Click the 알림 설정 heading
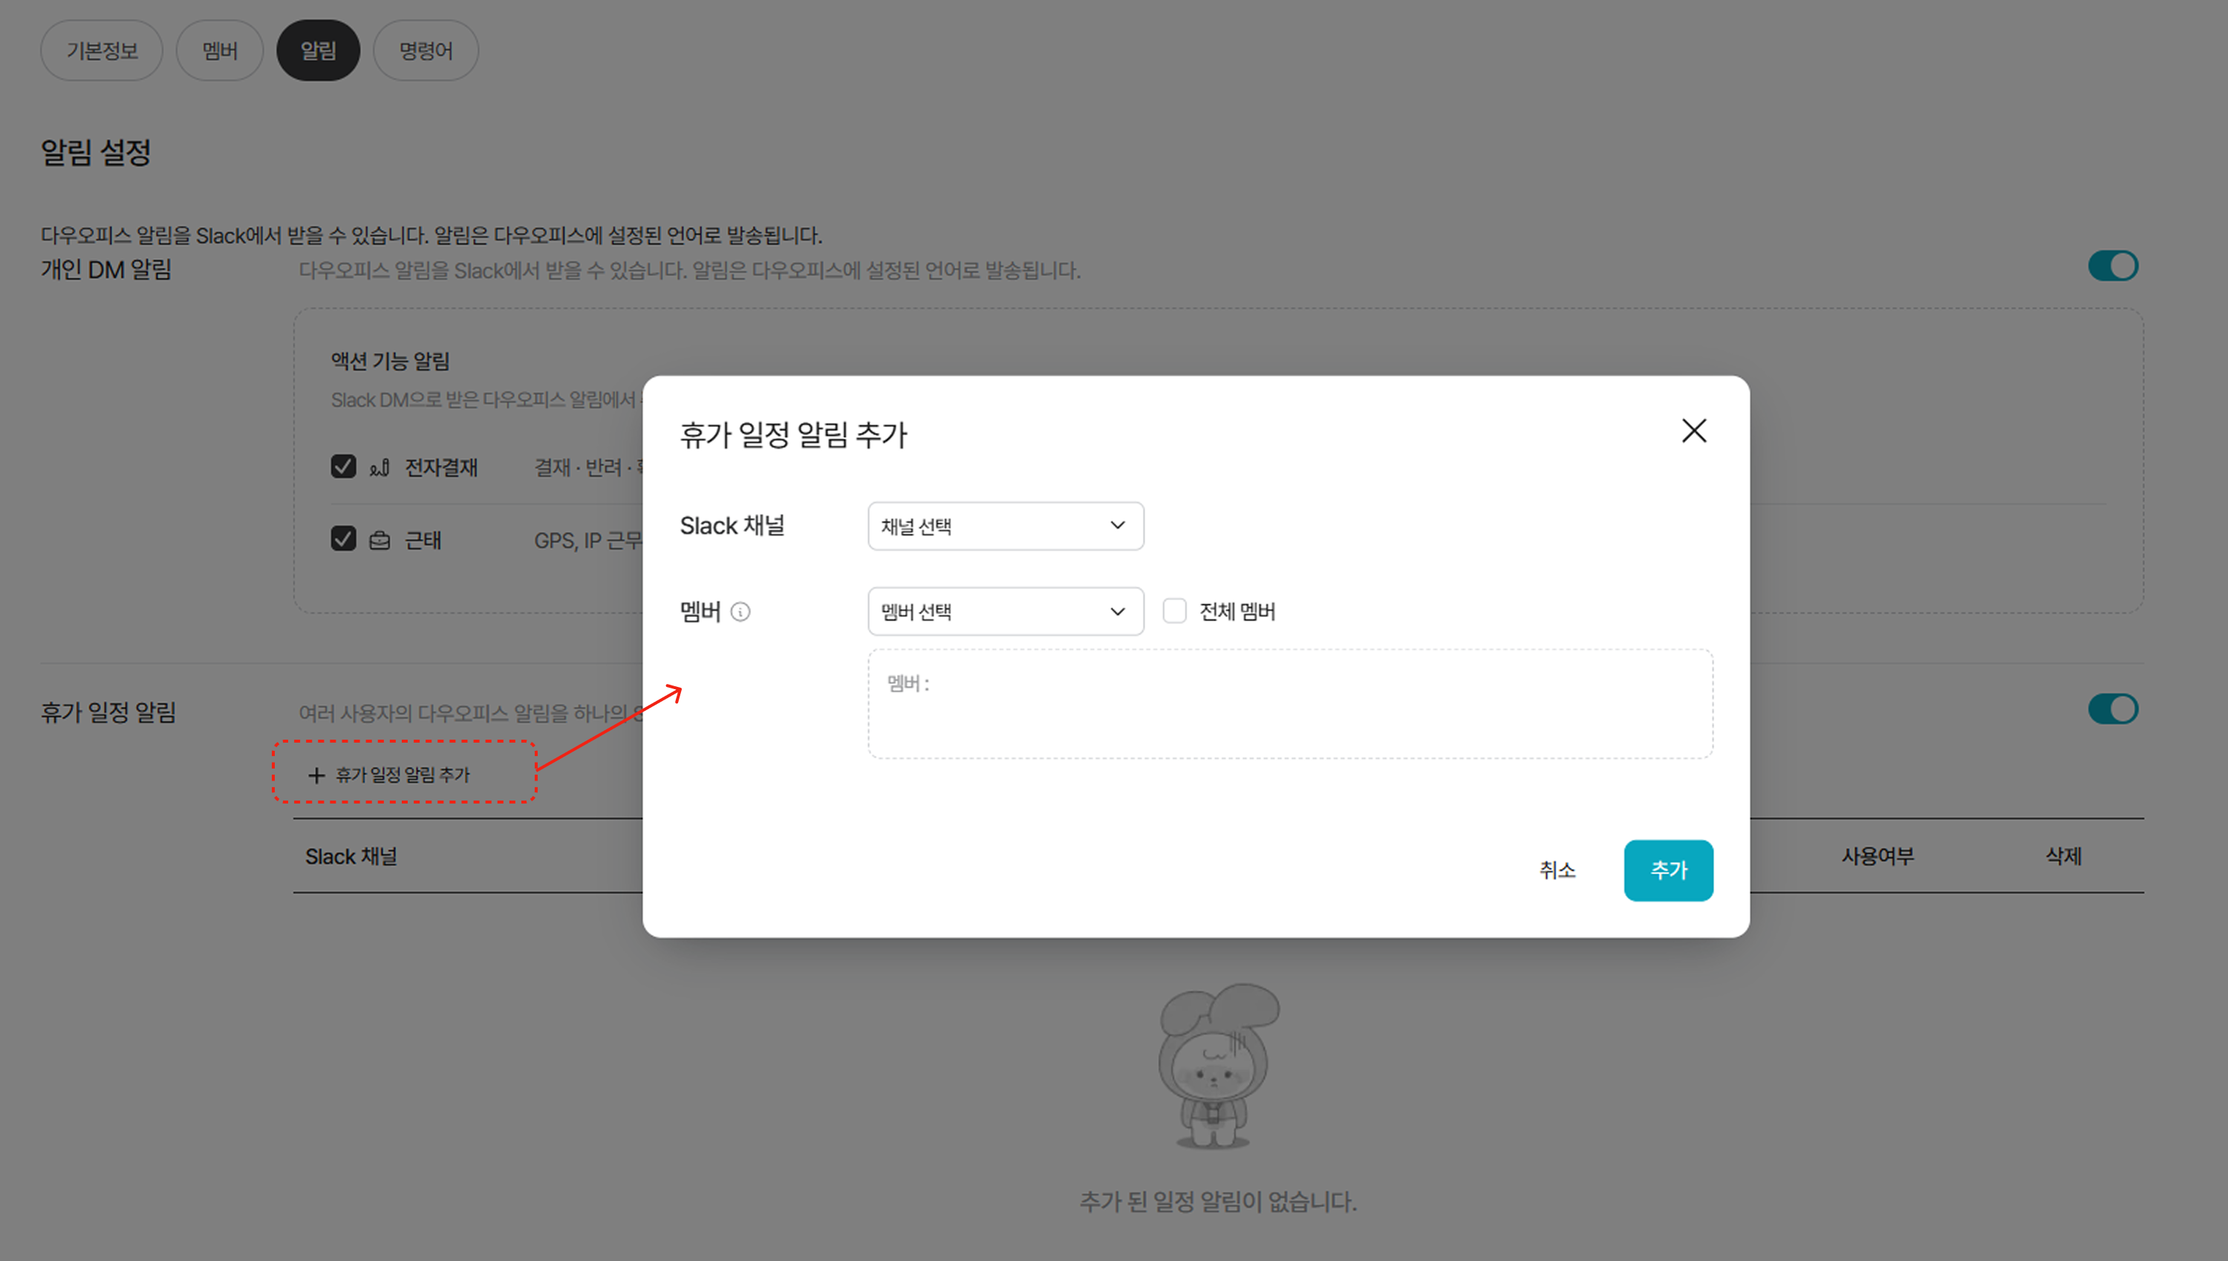Screen dimensions: 2228x1261 pyautogui.click(x=96, y=152)
